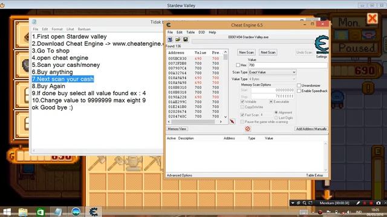Click the scan progress bar

pos(253,42)
